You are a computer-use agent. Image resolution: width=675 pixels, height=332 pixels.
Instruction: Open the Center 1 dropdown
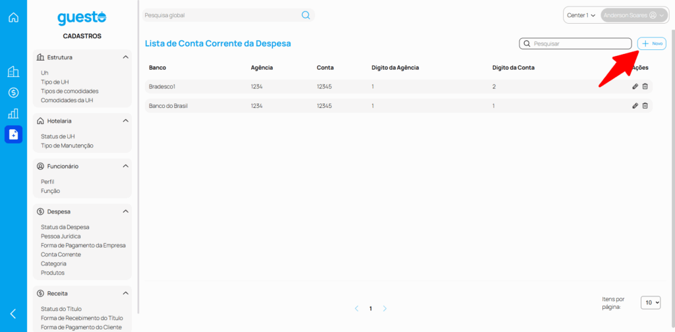click(581, 15)
